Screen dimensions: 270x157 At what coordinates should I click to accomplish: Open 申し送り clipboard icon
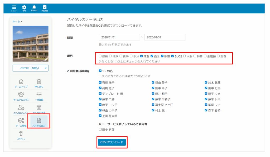(39, 83)
